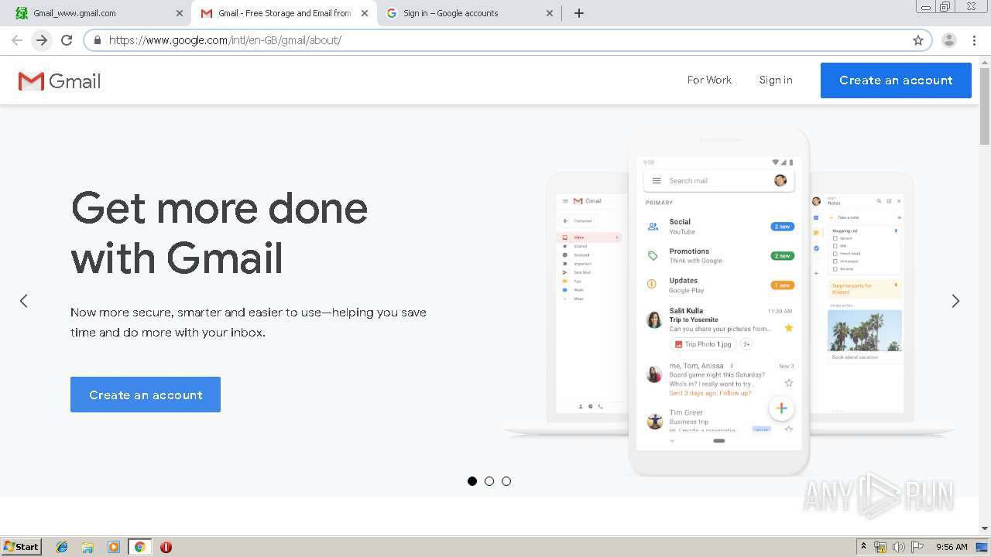Open the file explorer taskbar icon
991x557 pixels.
87,547
